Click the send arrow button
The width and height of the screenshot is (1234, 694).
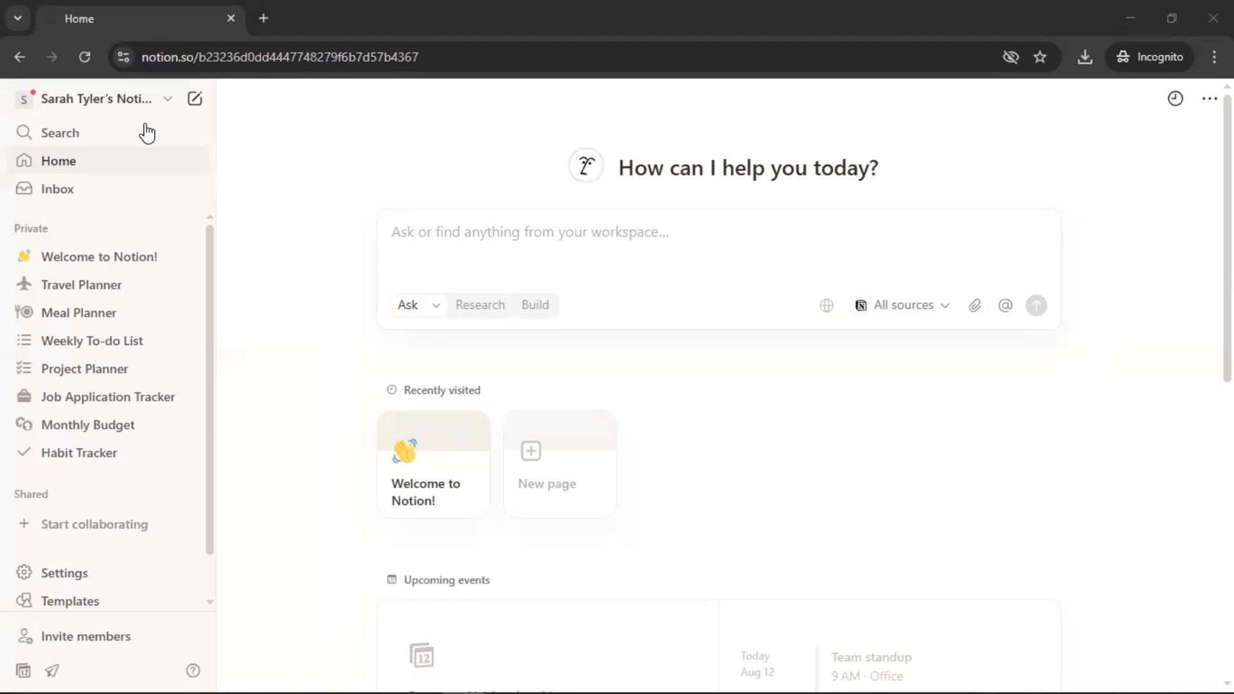click(1036, 306)
